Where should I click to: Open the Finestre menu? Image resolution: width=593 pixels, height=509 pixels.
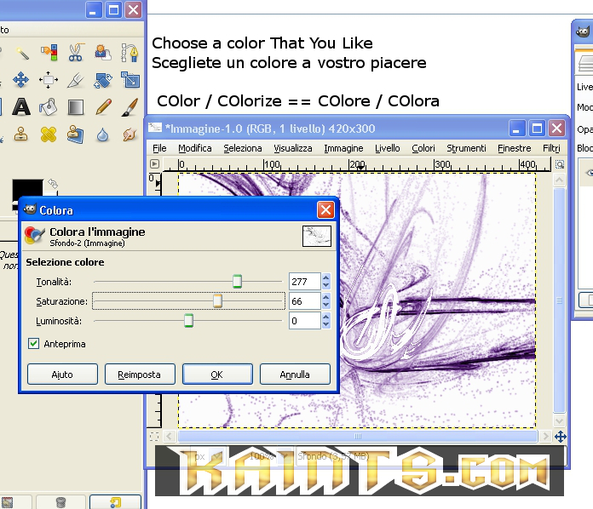515,148
